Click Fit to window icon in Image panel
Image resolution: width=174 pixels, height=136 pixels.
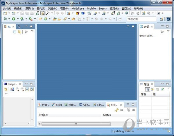(32, 89)
